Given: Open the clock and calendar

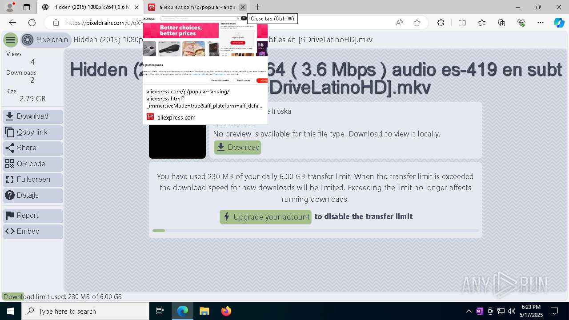Looking at the screenshot, I should click(532, 311).
